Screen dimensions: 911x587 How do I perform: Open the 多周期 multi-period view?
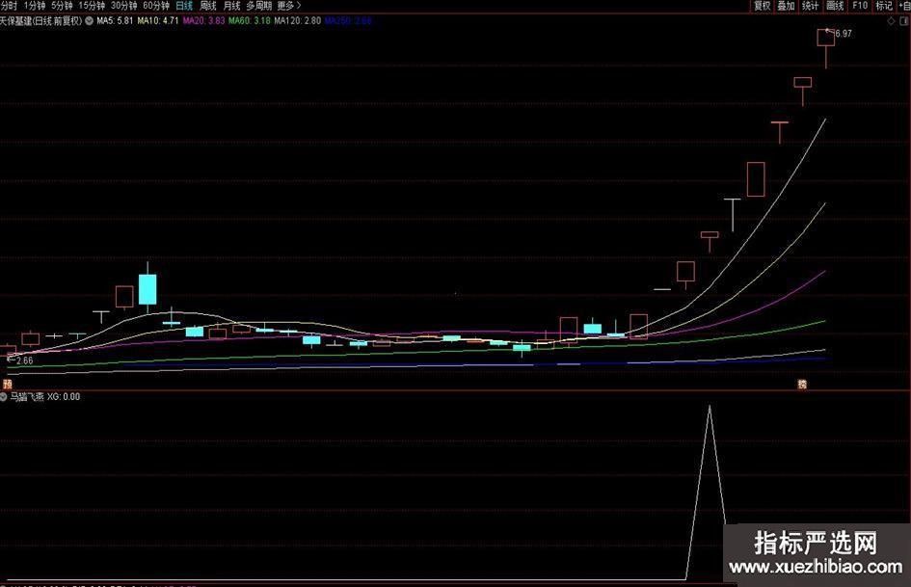click(258, 6)
